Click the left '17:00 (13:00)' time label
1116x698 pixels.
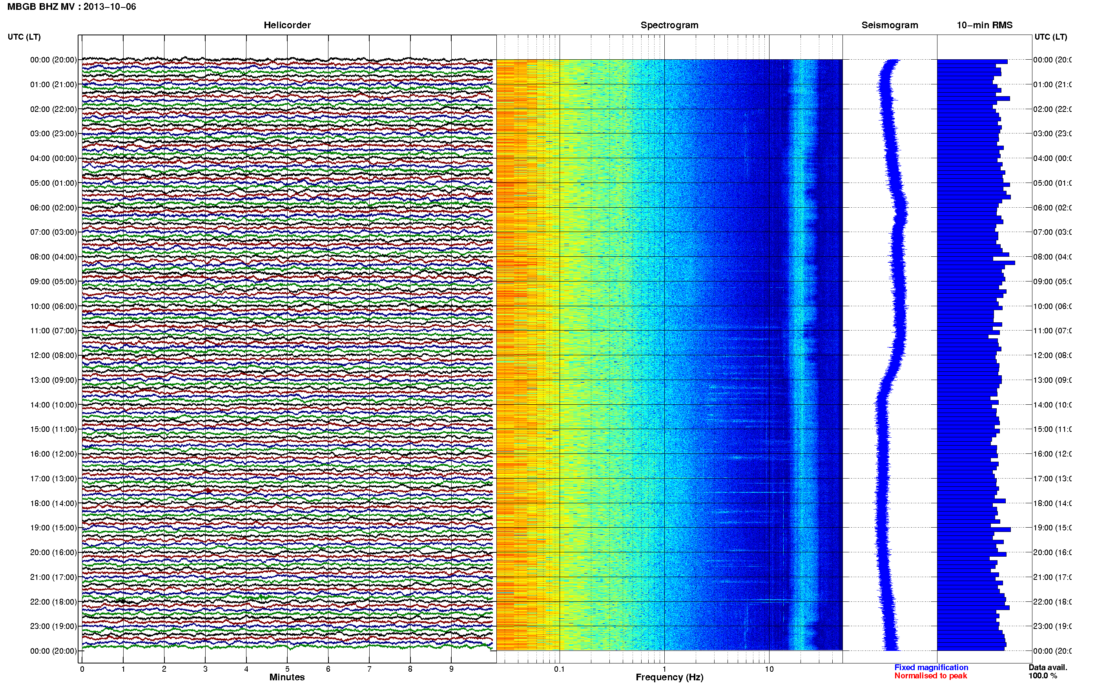tap(53, 478)
